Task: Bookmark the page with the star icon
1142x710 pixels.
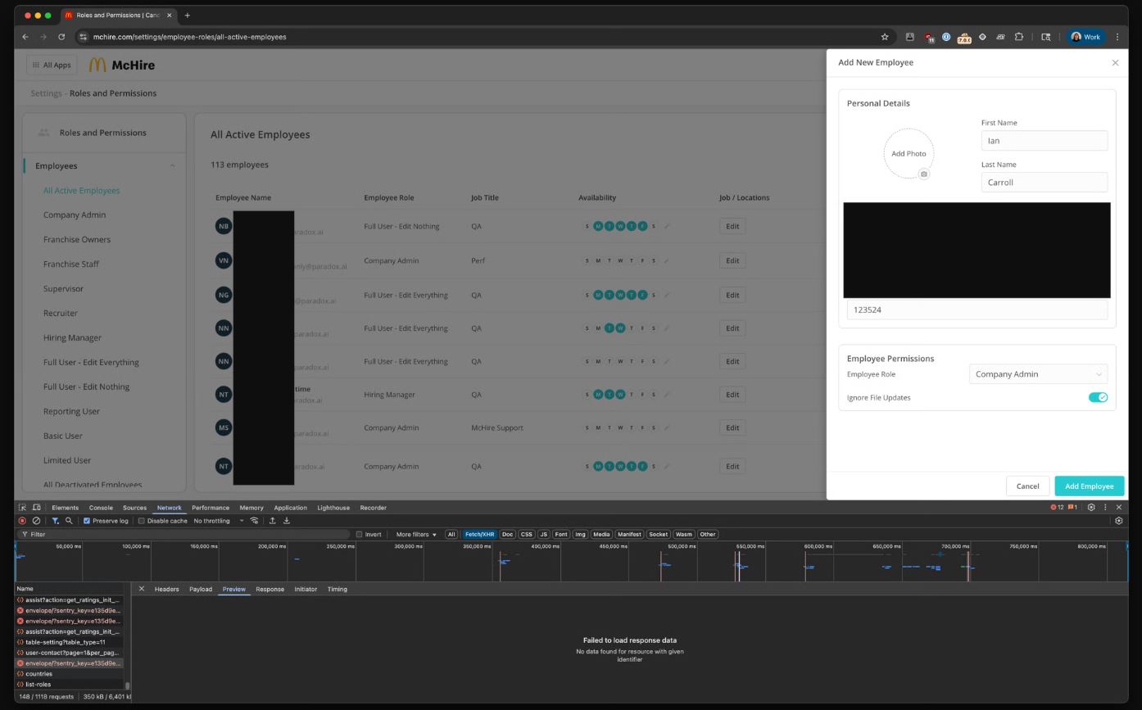Action: (885, 37)
